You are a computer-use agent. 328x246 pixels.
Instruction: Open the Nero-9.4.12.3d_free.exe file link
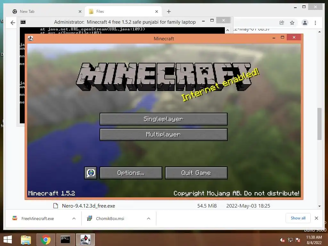click(88, 206)
